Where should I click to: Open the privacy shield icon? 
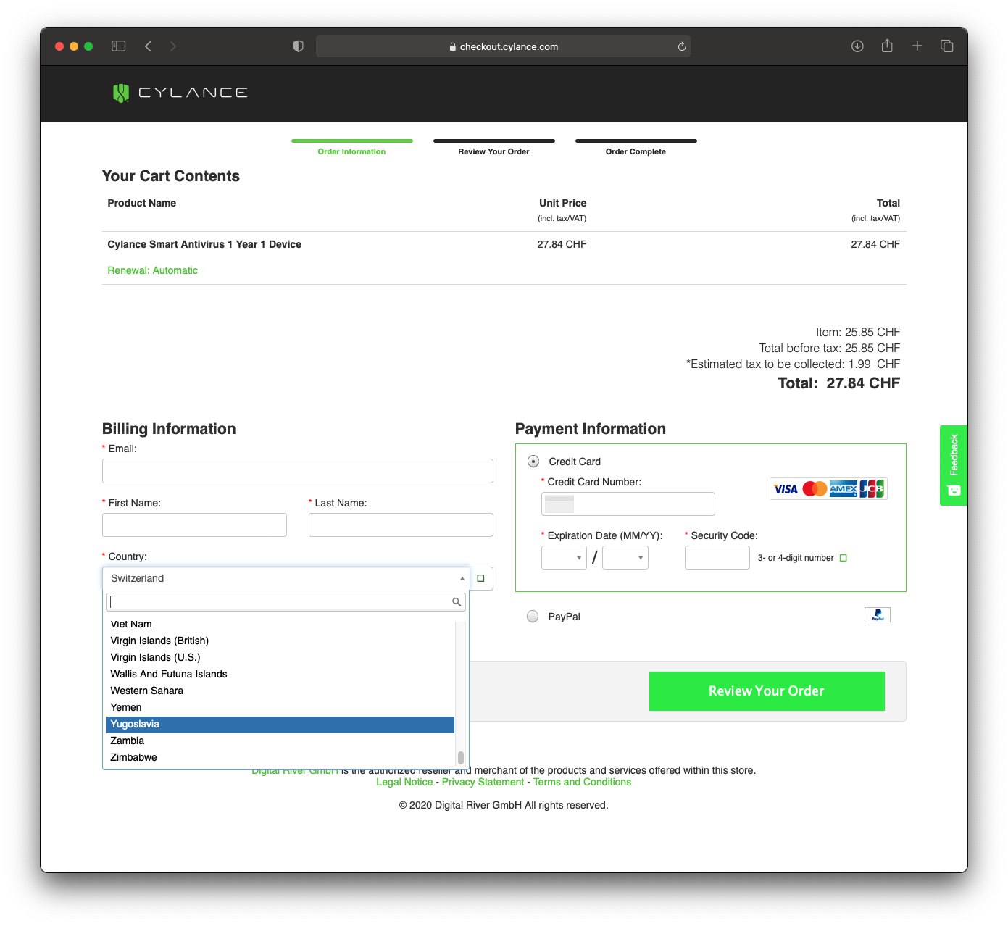pos(298,46)
